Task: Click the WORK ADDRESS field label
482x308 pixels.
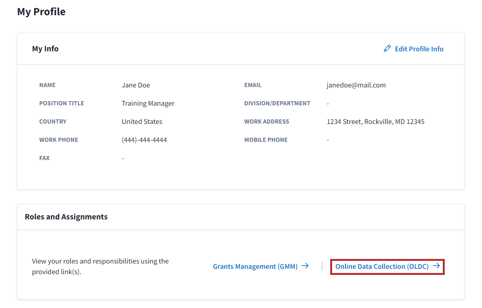Action: click(267, 122)
